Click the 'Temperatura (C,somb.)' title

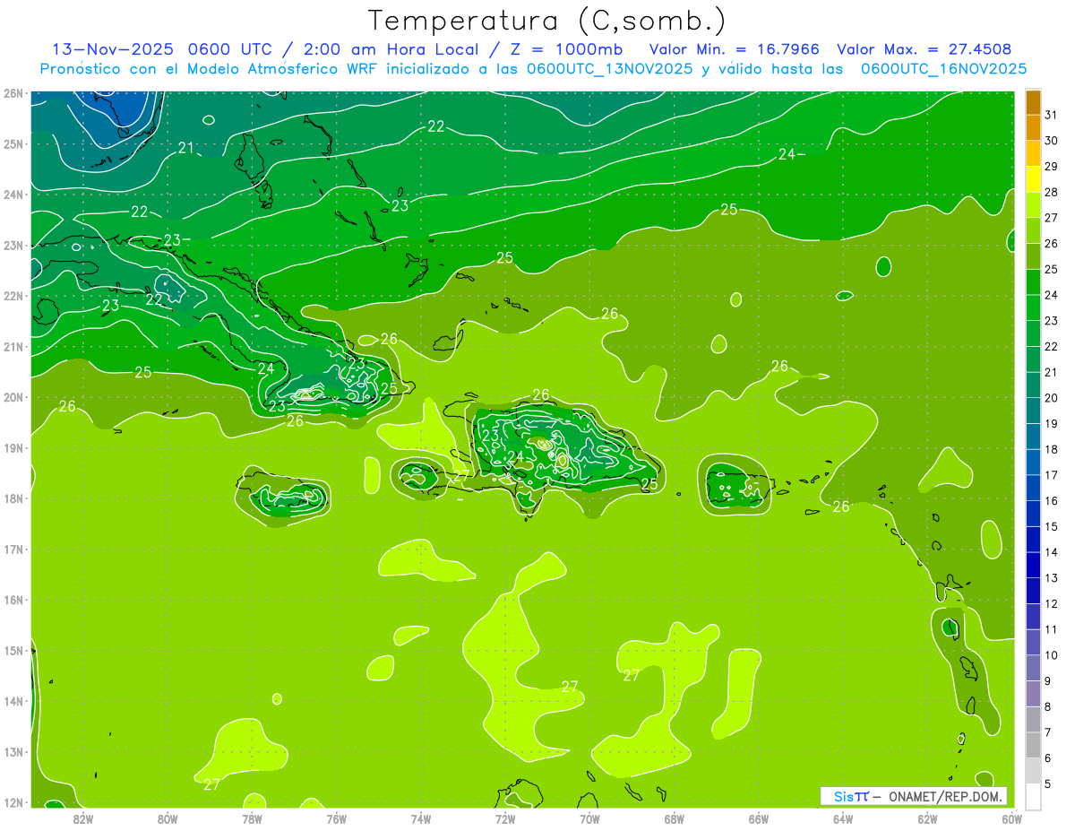click(546, 21)
